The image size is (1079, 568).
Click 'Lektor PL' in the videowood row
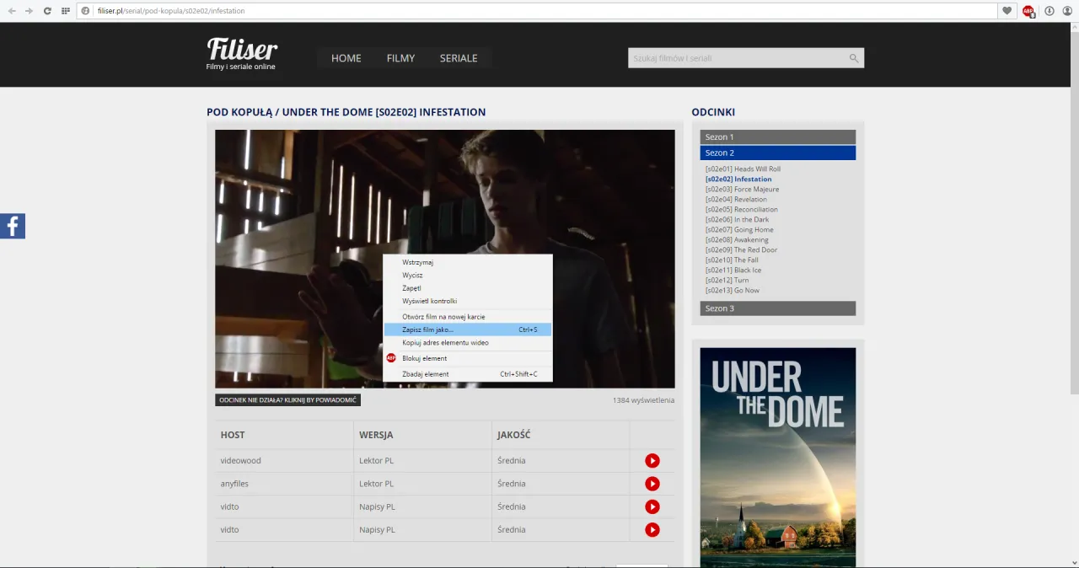pos(376,461)
